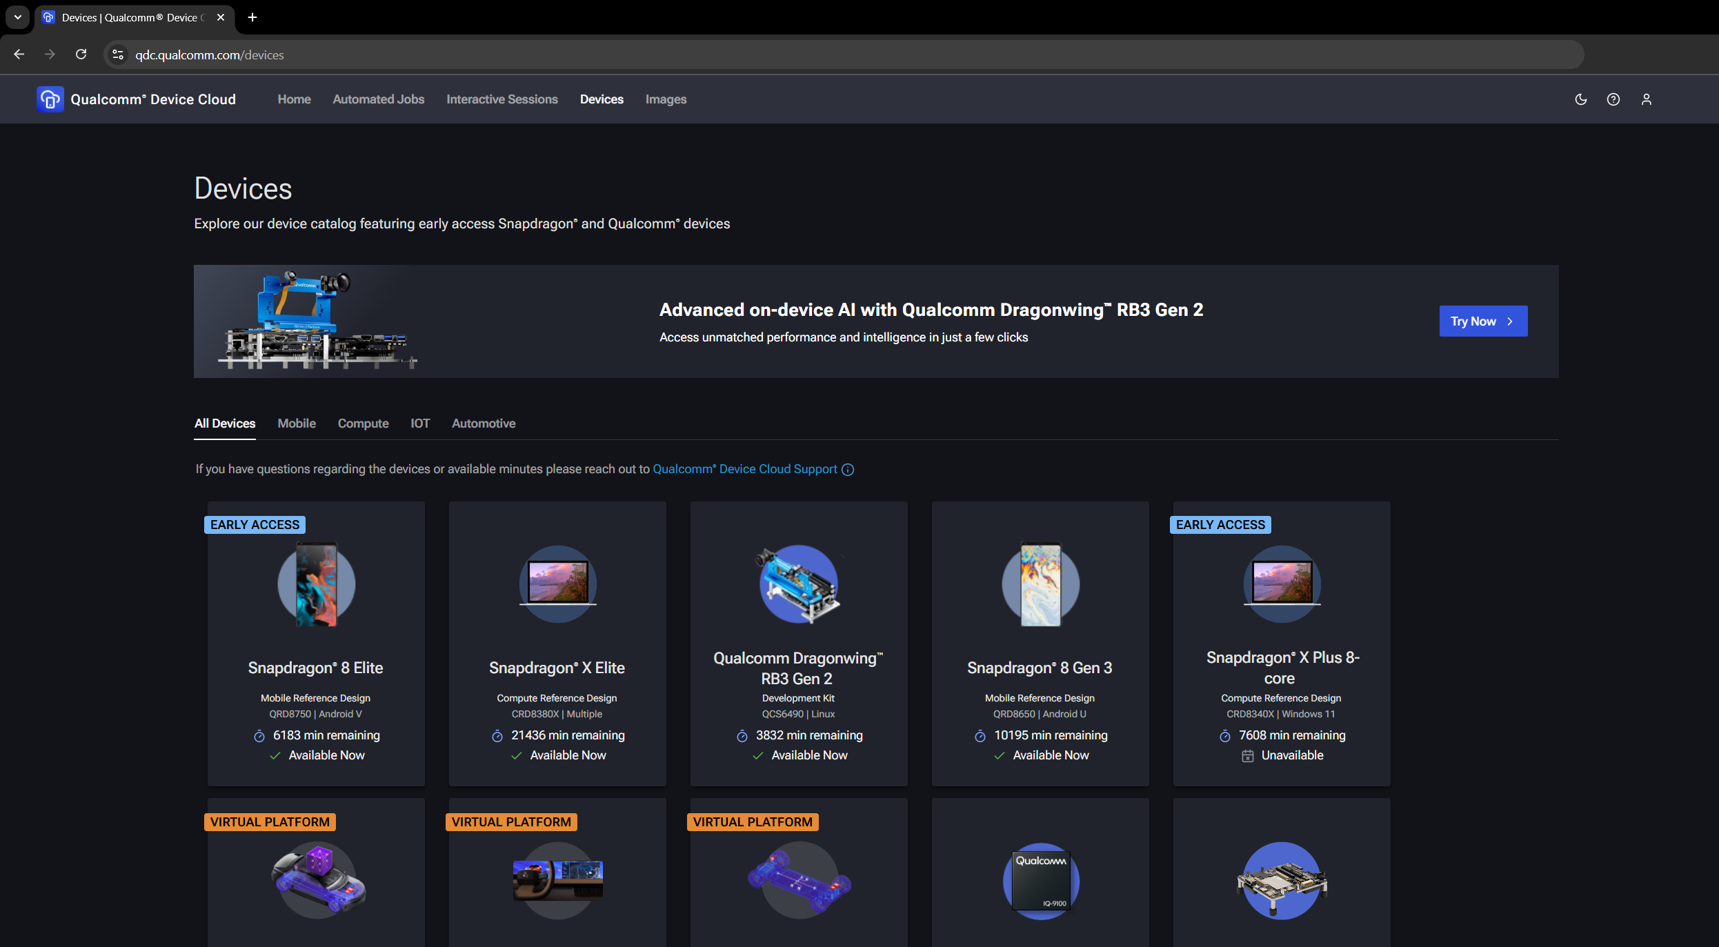Click the Snapdragon 8 Gen 3 phone image
The height and width of the screenshot is (947, 1719).
(1041, 584)
